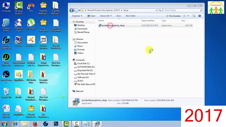Image resolution: width=226 pixels, height=127 pixels.
Task: Select the Nsasoft Product Key Explorer v3.9.3.0 breadcrumb
Action: (104, 10)
